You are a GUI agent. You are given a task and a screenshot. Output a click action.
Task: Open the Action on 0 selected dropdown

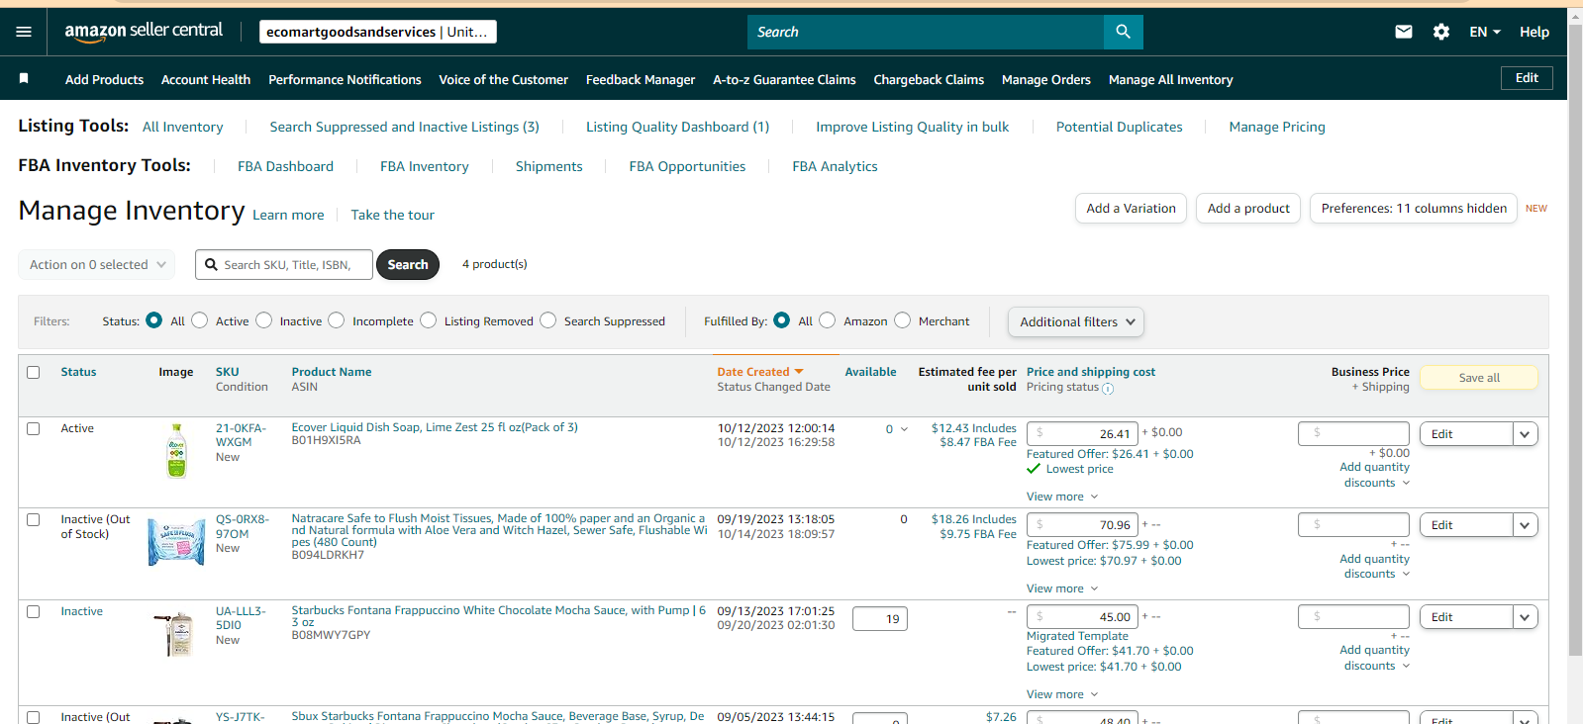pos(97,264)
